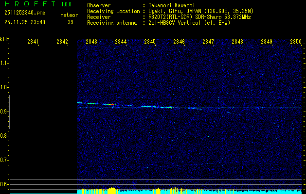The image size is (306, 194).
Task: Click the 2343 time marker
Action: click(91, 42)
